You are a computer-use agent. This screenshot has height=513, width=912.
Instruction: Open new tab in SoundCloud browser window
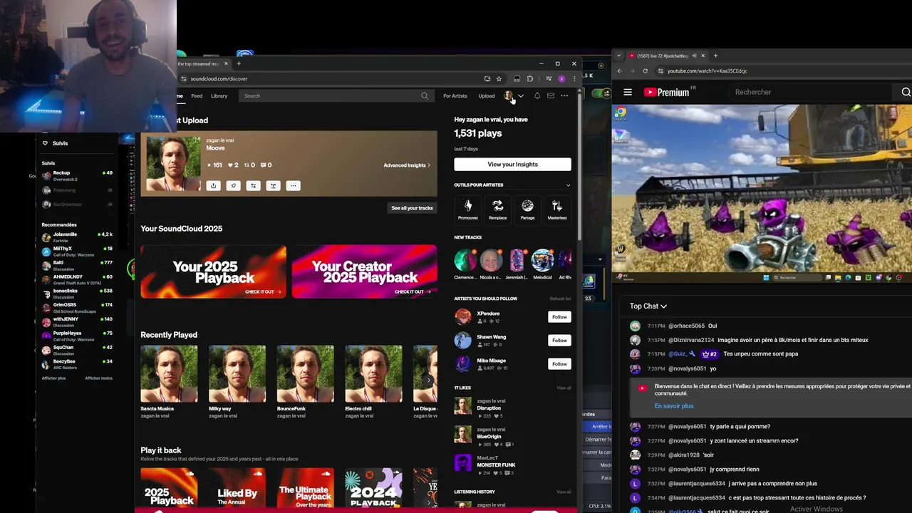click(x=239, y=63)
